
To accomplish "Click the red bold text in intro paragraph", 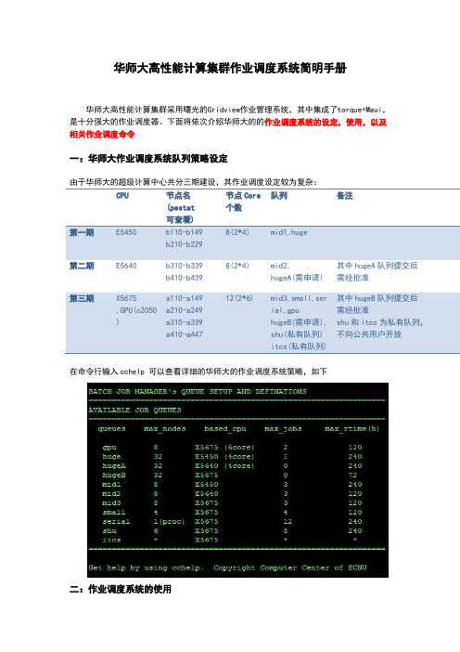I will 228,128.
